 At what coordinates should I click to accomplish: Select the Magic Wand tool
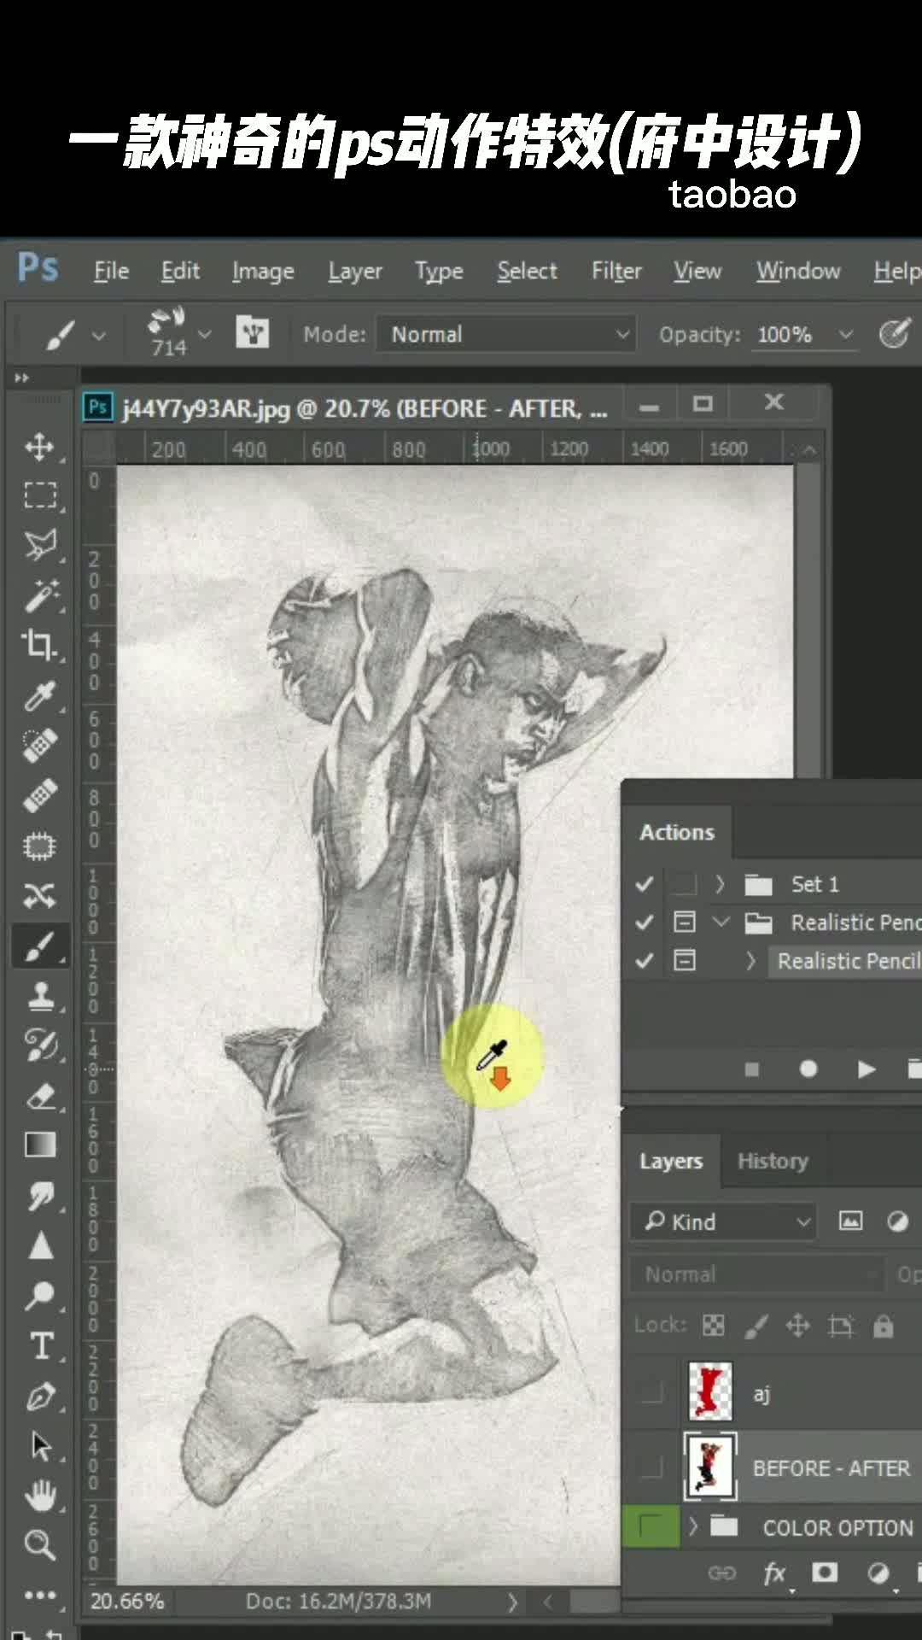pyautogui.click(x=39, y=595)
